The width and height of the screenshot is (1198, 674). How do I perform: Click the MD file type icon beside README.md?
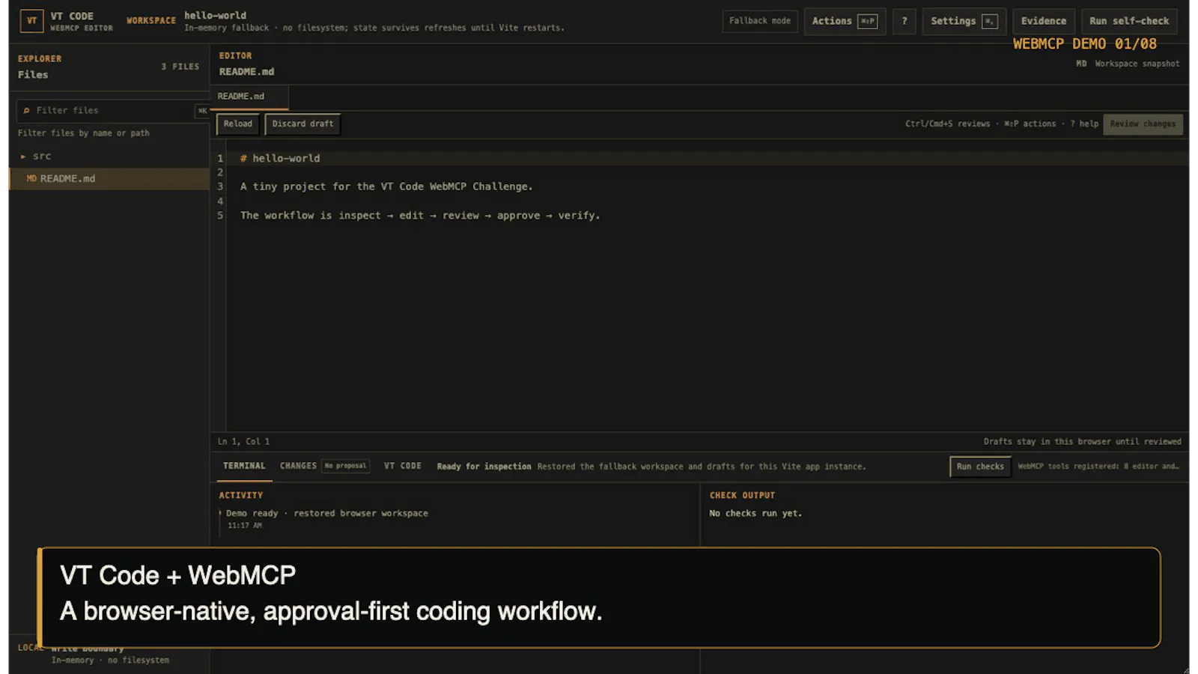coord(31,179)
